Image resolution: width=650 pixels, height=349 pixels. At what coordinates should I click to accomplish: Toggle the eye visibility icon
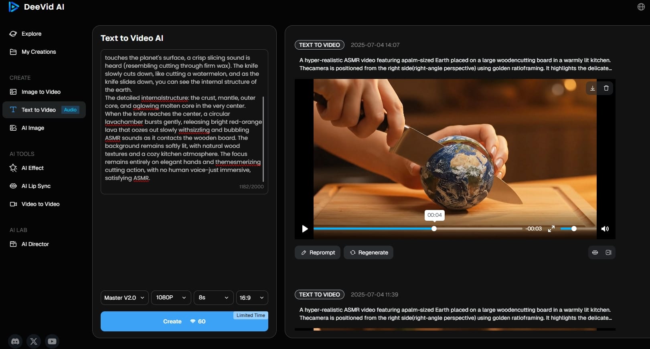pyautogui.click(x=595, y=252)
